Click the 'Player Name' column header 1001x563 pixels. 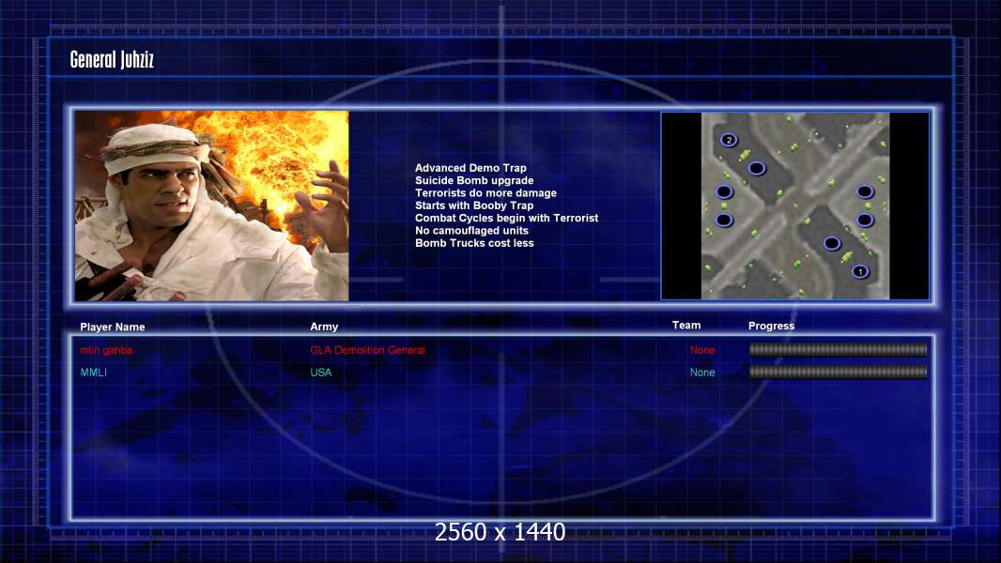(x=113, y=327)
